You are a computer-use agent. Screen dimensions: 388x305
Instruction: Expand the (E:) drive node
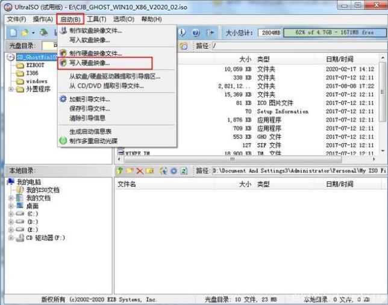tap(11, 230)
